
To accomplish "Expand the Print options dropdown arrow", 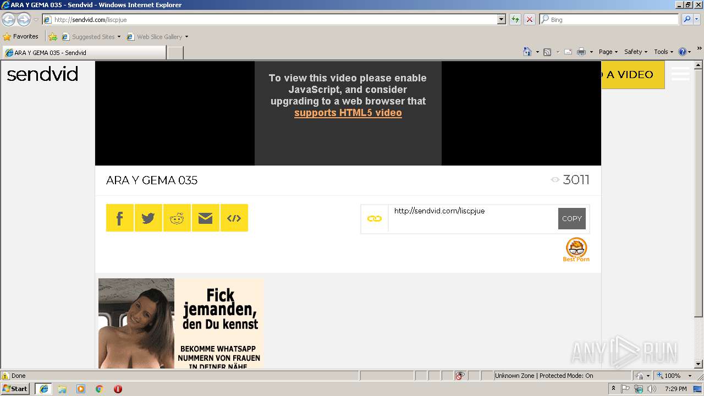I will (591, 52).
